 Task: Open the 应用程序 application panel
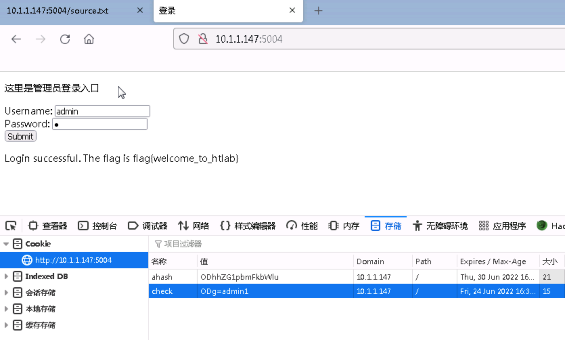(502, 226)
